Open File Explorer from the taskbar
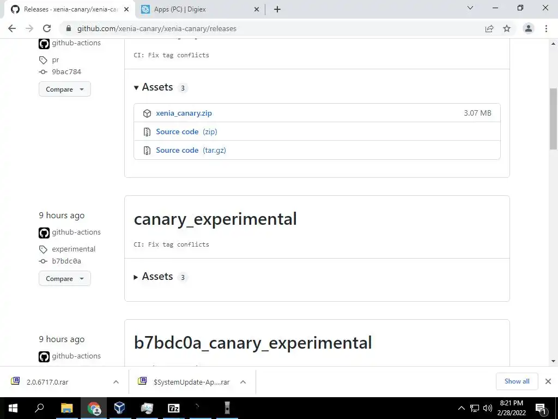Screen dimensions: 558x419 point(66,408)
